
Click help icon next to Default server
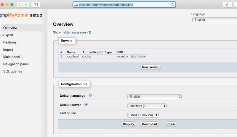(x=86, y=104)
